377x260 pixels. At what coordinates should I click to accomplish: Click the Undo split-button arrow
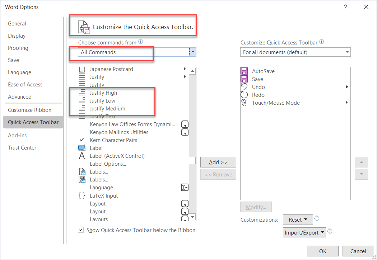tap(346, 87)
